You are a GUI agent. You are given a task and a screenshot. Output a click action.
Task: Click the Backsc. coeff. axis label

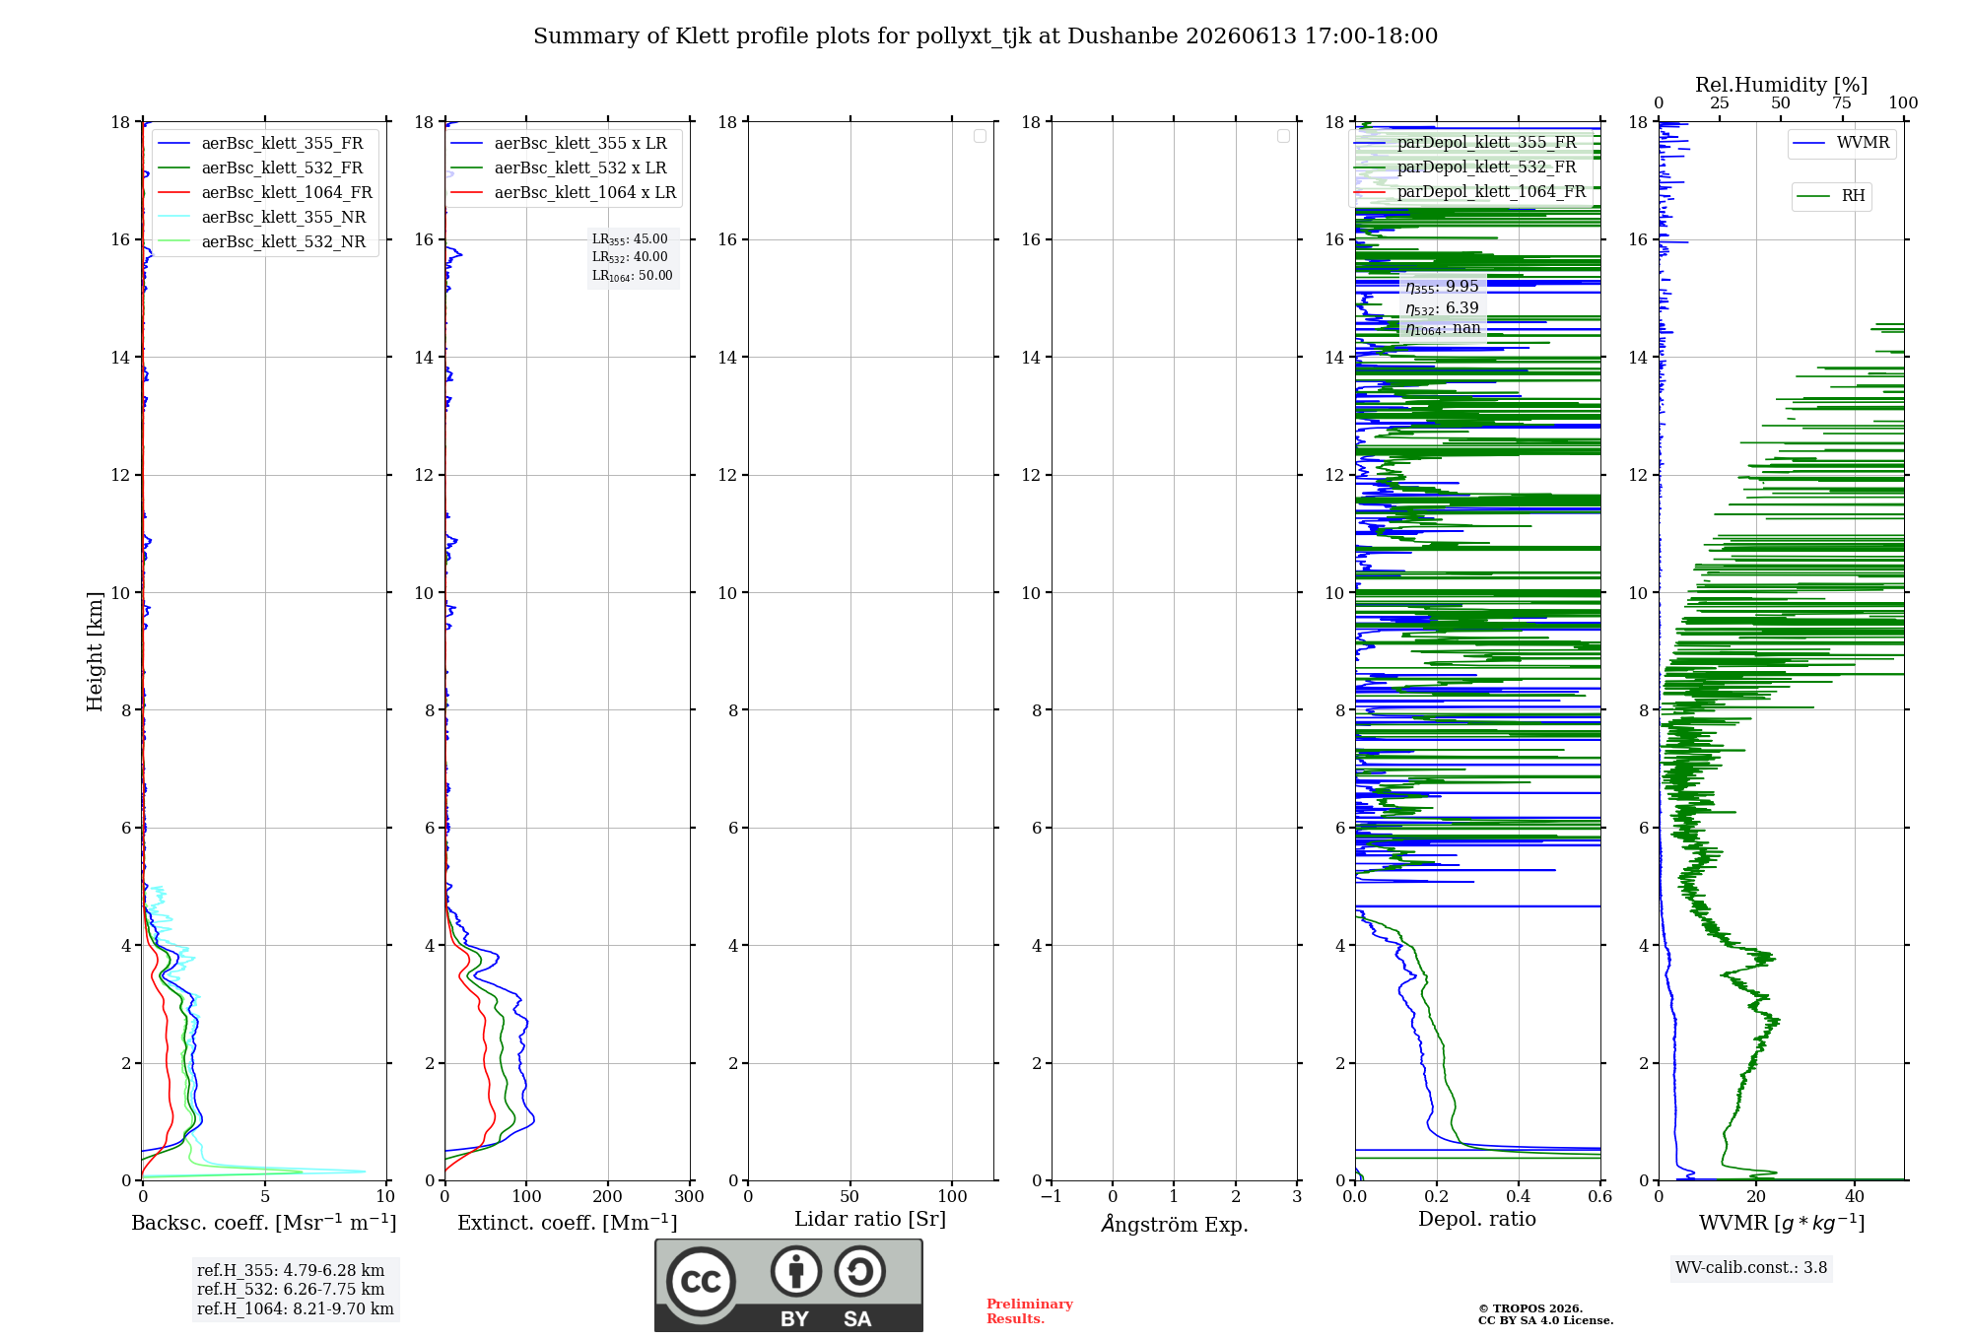(264, 1223)
